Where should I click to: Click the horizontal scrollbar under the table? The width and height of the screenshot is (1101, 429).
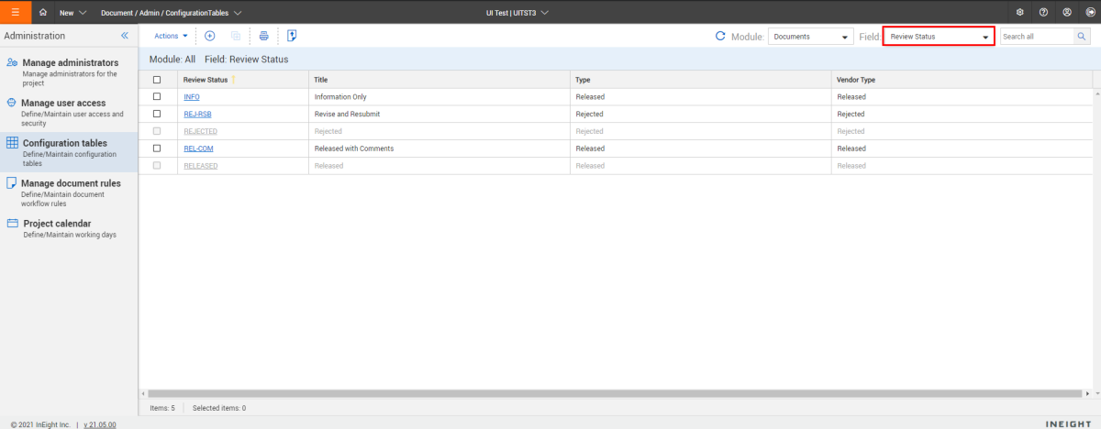(x=615, y=393)
